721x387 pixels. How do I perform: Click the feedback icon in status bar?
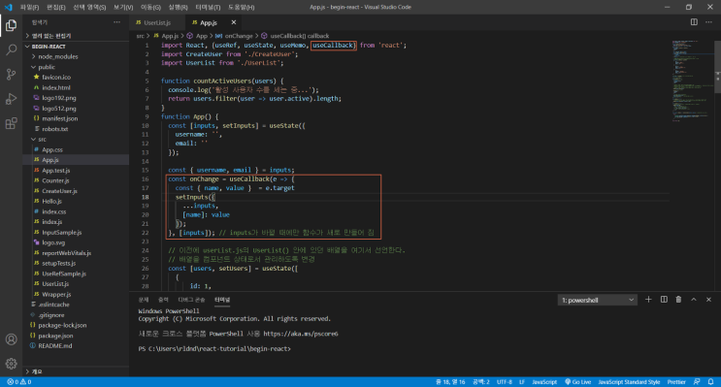pos(697,382)
